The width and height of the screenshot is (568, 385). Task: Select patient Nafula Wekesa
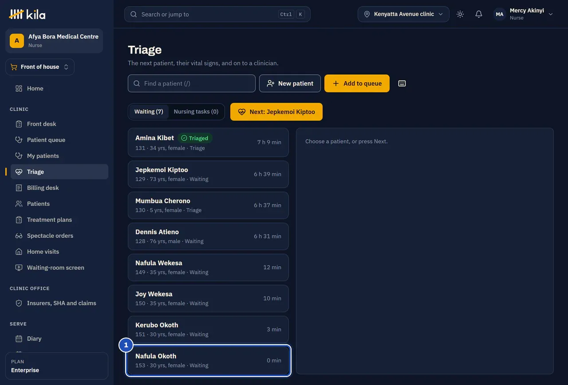click(208, 267)
